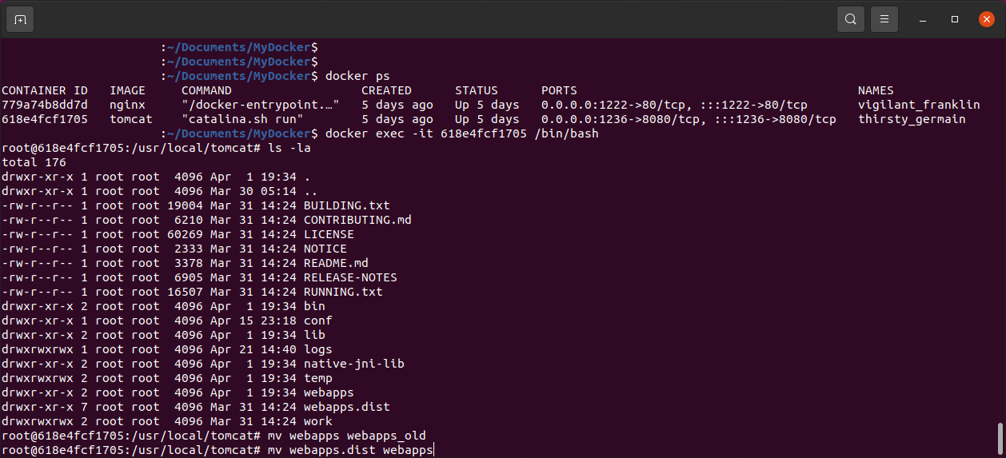Click the container ID 779a74b8dd7d
Viewport: 1006px width, 458px height.
45,105
